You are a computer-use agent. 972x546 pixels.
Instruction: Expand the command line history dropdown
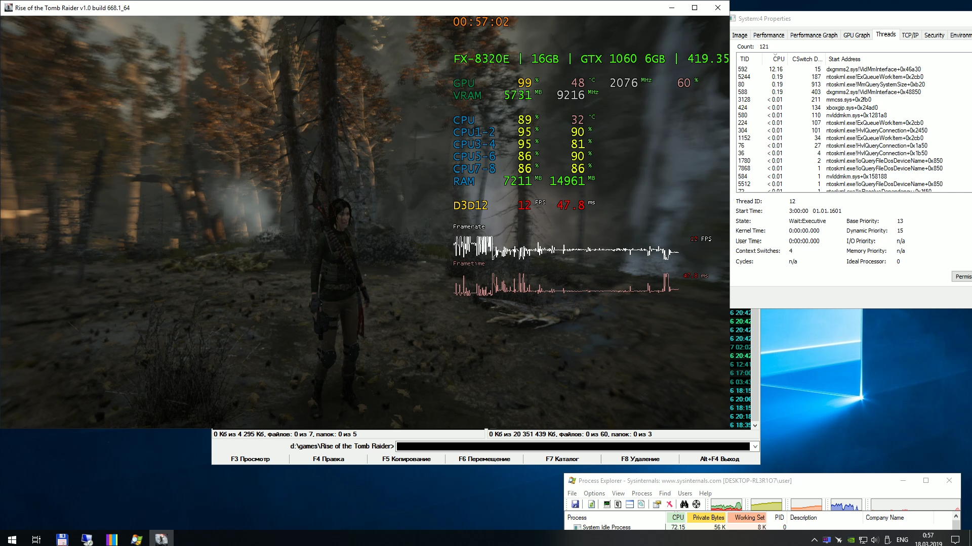[x=755, y=446]
